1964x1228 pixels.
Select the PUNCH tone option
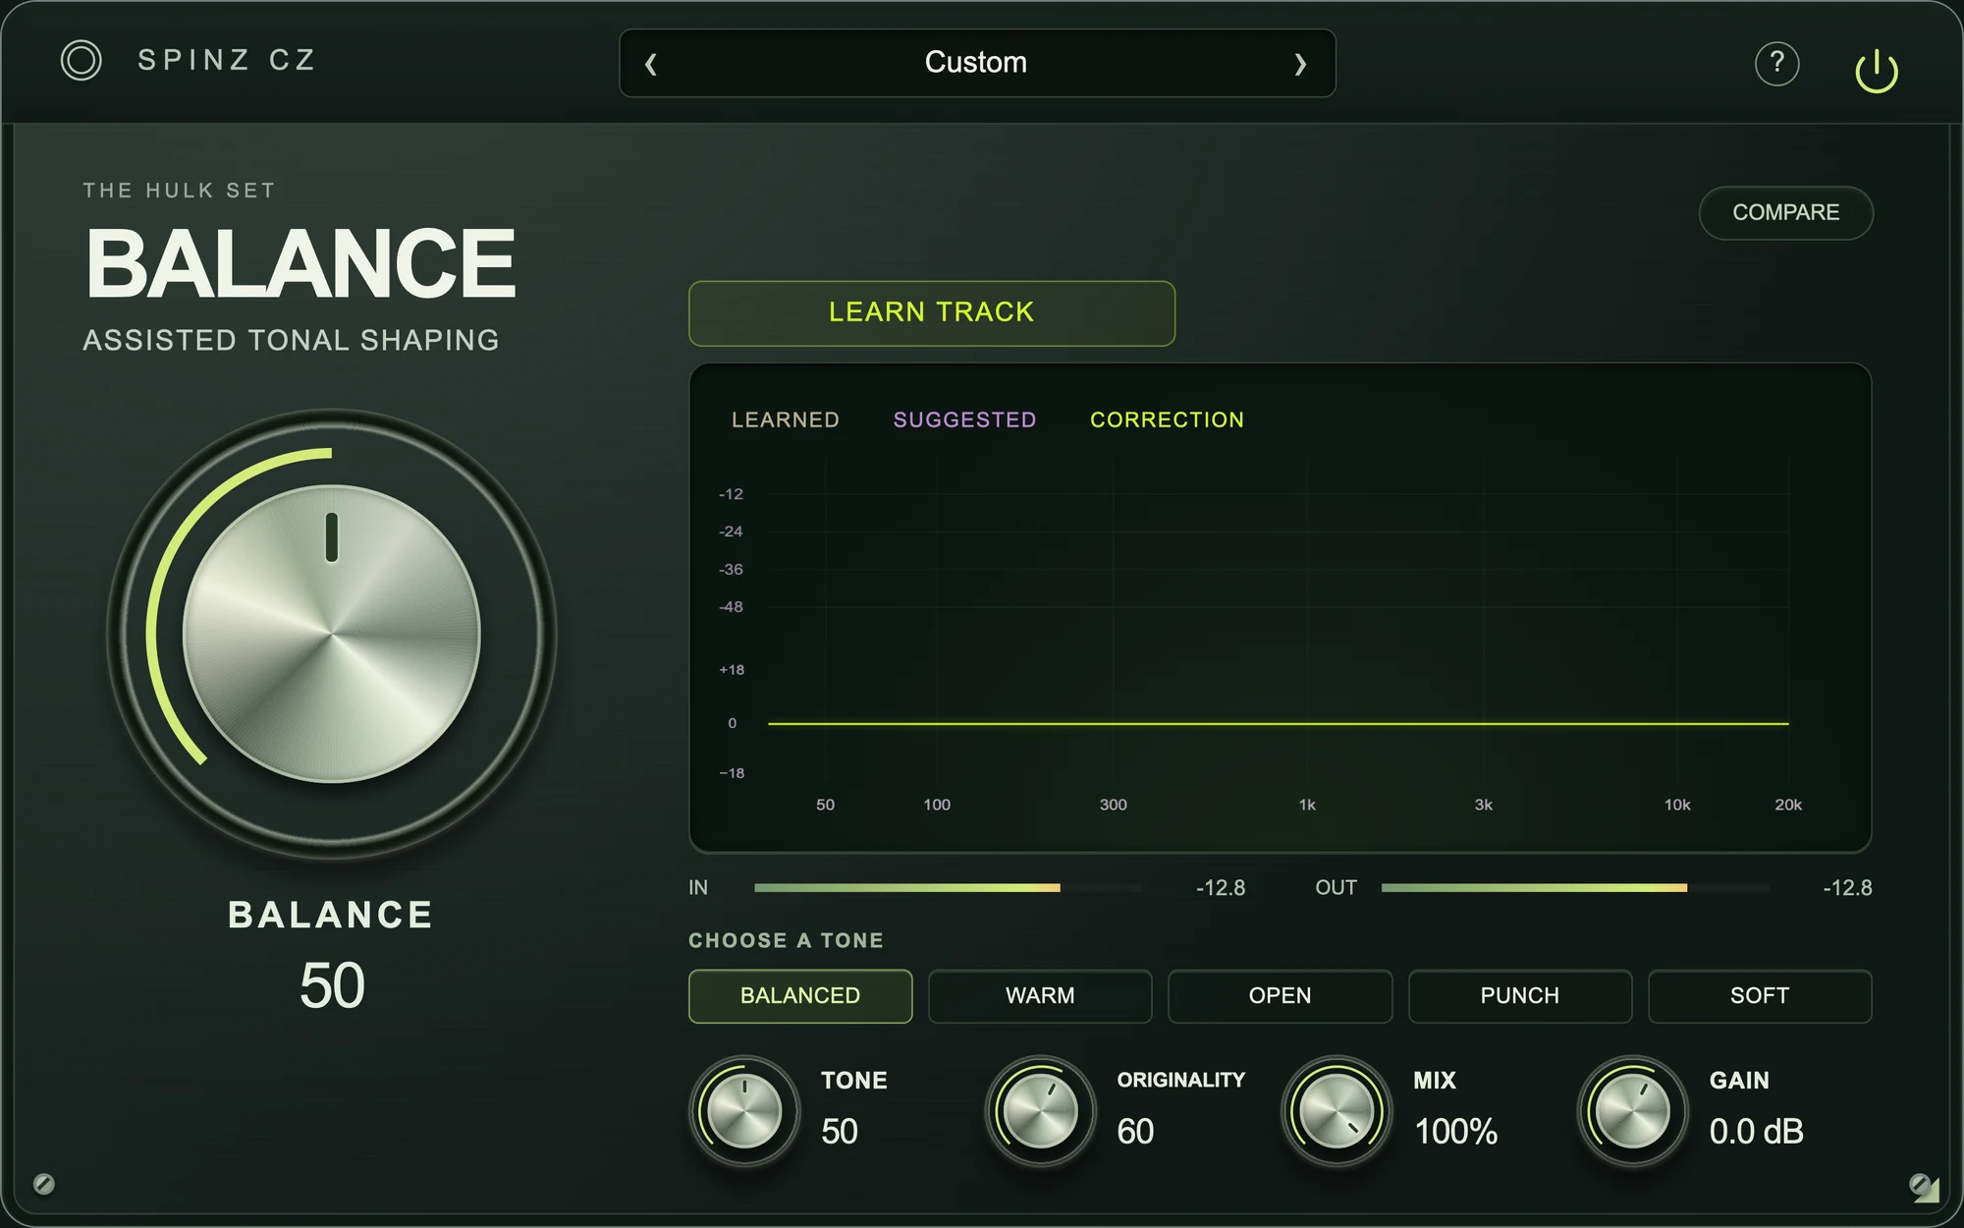pos(1519,995)
